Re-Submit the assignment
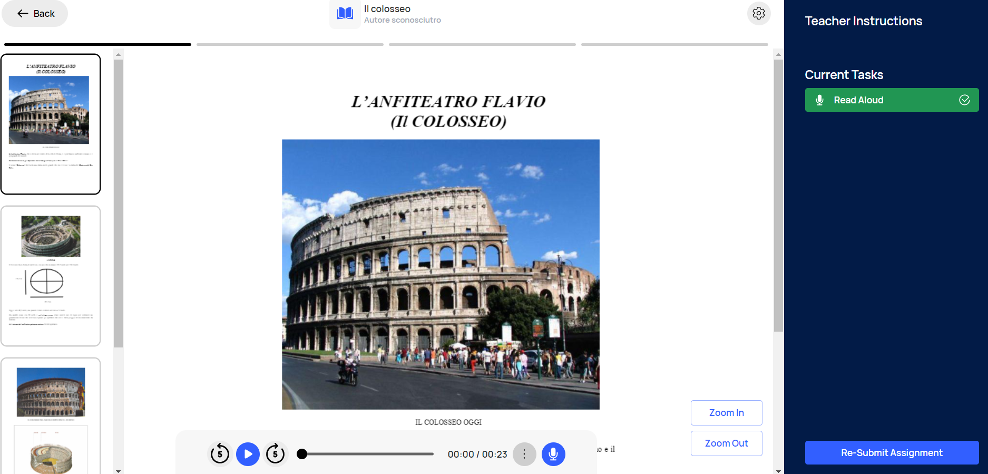 click(892, 453)
